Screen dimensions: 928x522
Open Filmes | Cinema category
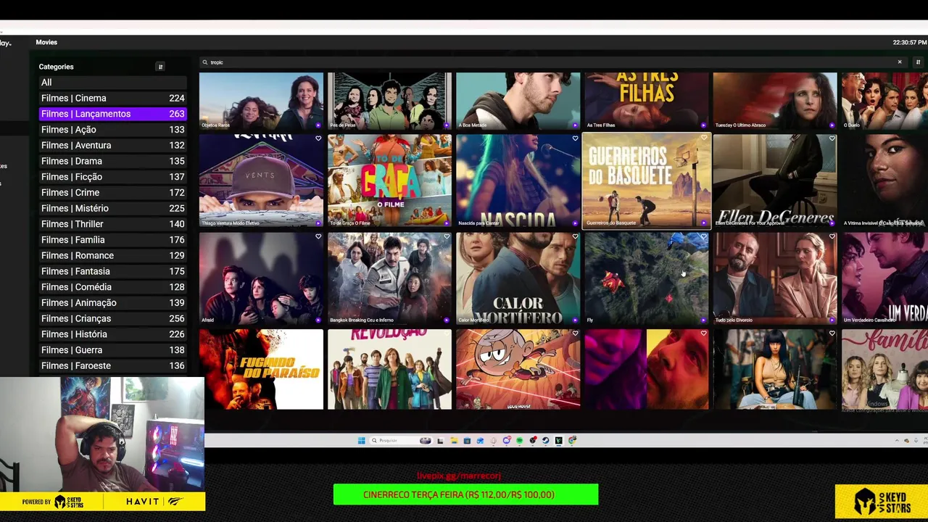(x=113, y=98)
